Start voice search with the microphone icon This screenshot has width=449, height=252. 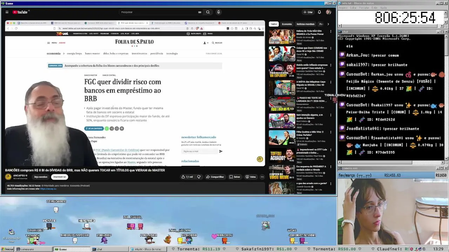[218, 12]
